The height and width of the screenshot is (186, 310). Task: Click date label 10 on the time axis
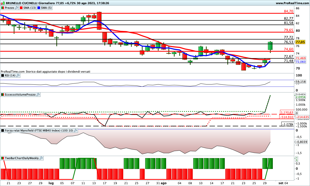(x=201, y=183)
